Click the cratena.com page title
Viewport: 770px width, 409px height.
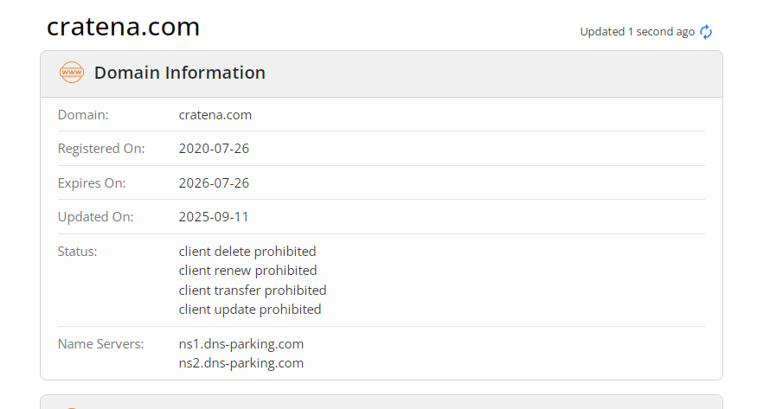click(x=123, y=27)
